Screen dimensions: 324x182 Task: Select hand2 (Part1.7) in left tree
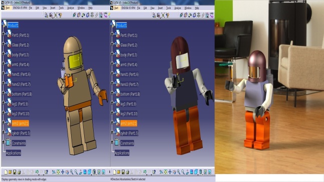[21, 84]
